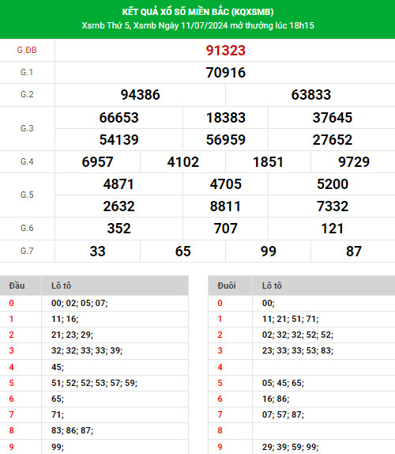This screenshot has width=395, height=454.
Task: Click the G.ĐB prize label
Action: point(27,50)
